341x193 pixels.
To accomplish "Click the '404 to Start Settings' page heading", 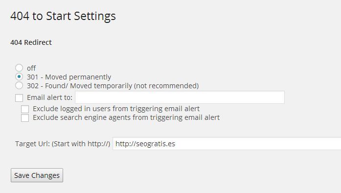I will (63, 16).
